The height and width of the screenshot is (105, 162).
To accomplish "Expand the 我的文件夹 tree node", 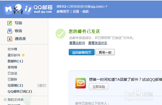I will (x=5, y=100).
